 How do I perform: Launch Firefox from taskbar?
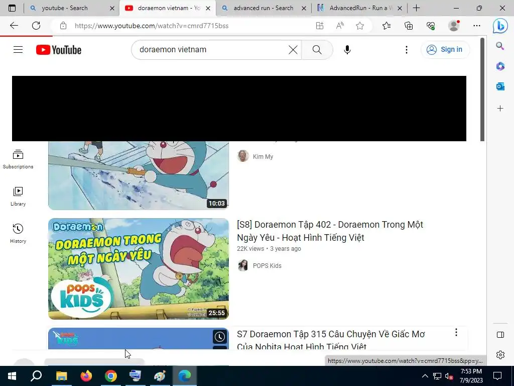86,376
